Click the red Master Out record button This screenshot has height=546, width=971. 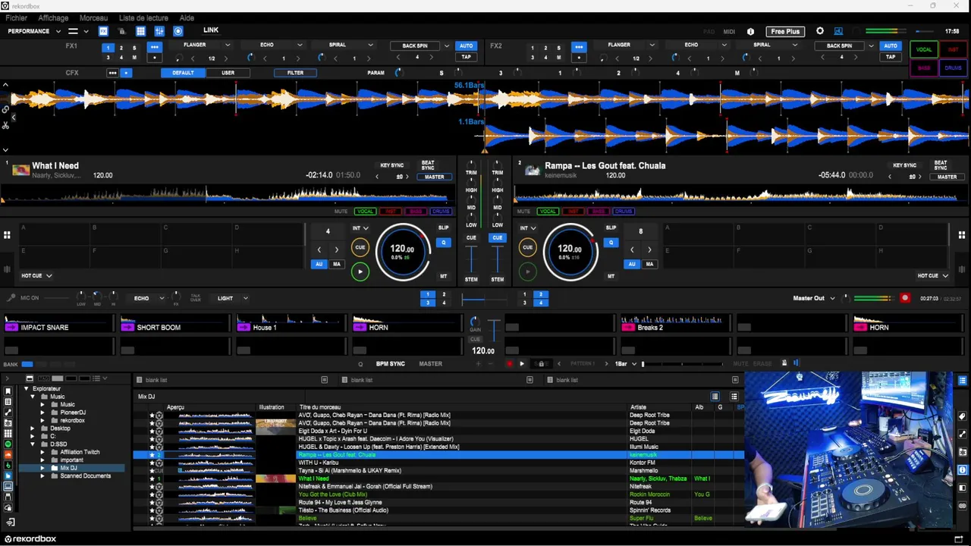pyautogui.click(x=905, y=298)
